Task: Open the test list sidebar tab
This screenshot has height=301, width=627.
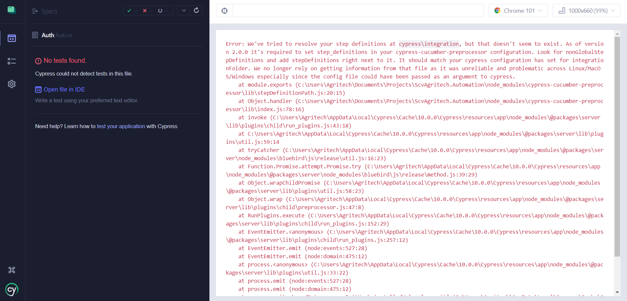Action: (x=12, y=61)
